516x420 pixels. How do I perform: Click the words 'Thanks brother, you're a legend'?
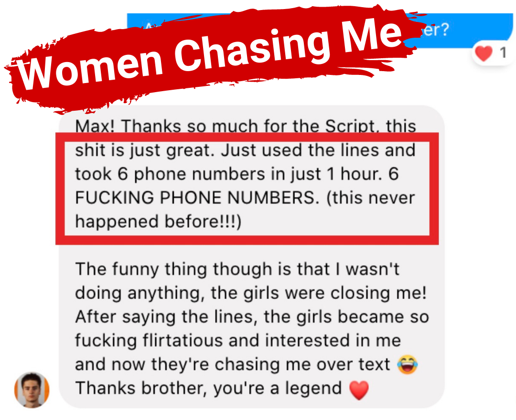209,388
